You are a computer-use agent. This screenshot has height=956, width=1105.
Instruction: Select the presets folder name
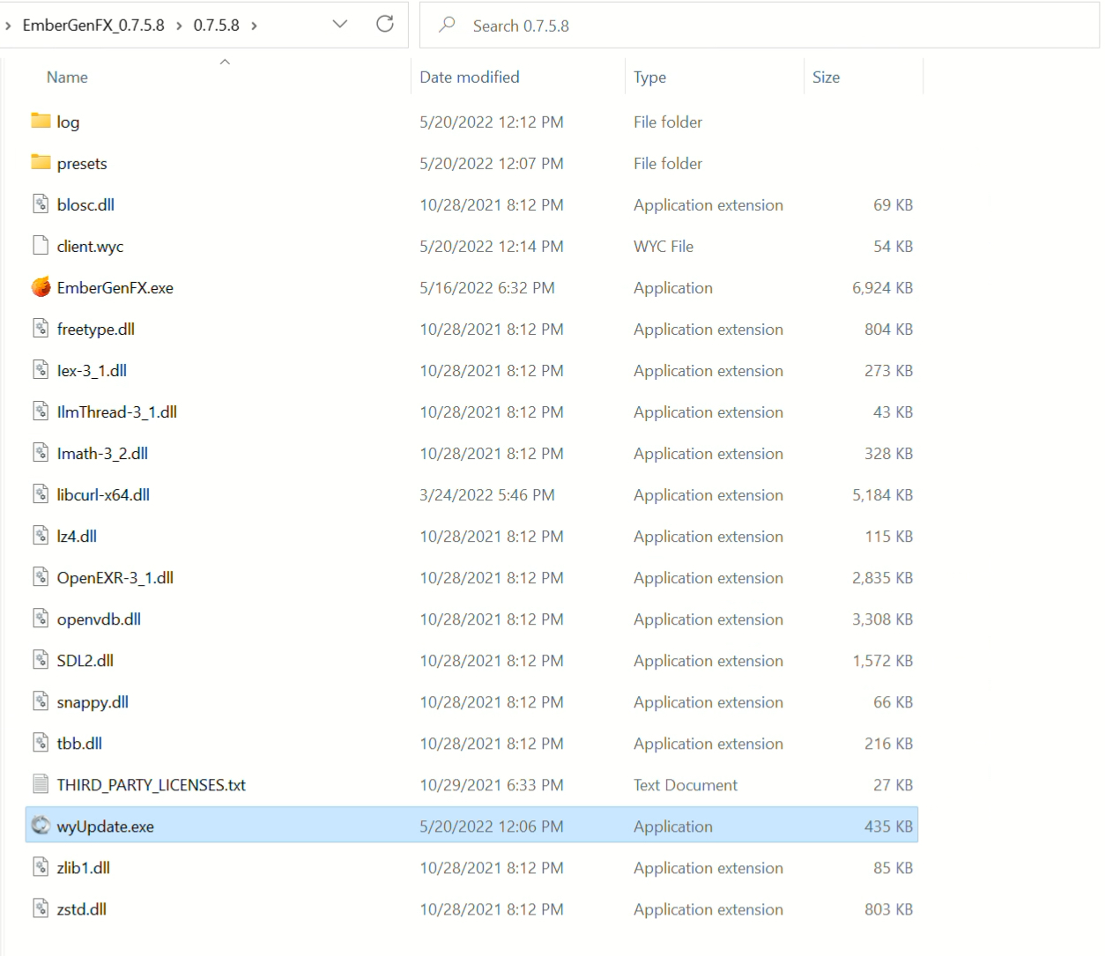[x=82, y=164]
